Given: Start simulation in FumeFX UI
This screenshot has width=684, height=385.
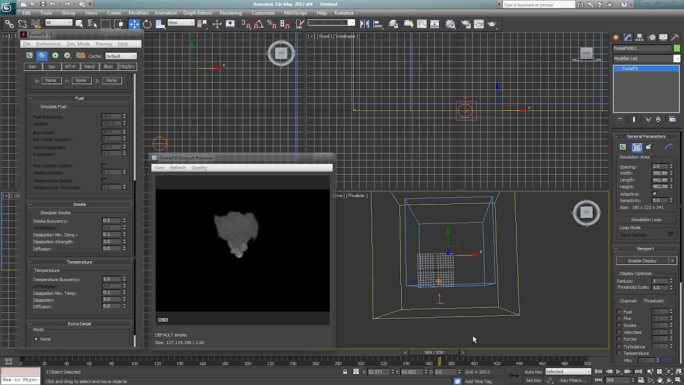Looking at the screenshot, I should (x=55, y=56).
